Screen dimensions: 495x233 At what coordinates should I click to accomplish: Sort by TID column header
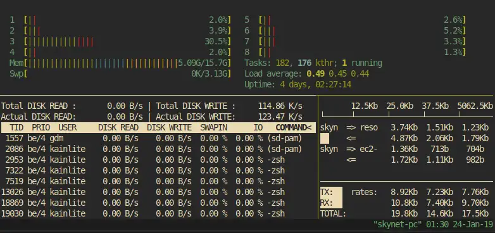coord(16,127)
